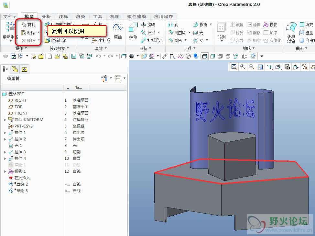This screenshot has width=315, height=236.
Task: Expand the 投影 1 feature node
Action: tap(5, 171)
